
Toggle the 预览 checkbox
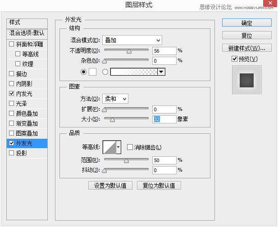(235, 59)
